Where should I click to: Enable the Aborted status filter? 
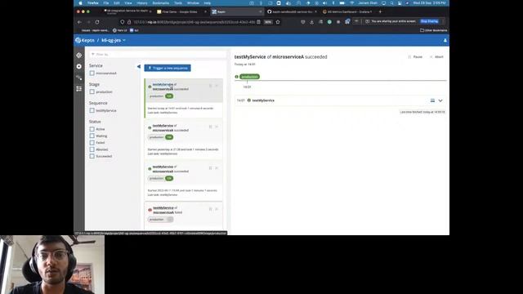coord(92,149)
